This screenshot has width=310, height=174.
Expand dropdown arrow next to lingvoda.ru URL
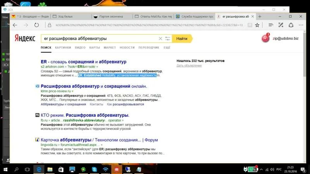tap(102, 145)
